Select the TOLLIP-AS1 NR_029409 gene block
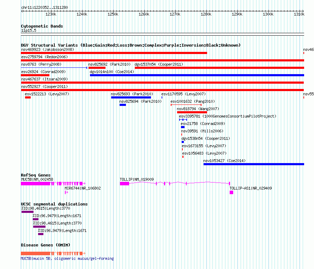Image resolution: width=314 pixels, height=269 pixels. (231, 192)
